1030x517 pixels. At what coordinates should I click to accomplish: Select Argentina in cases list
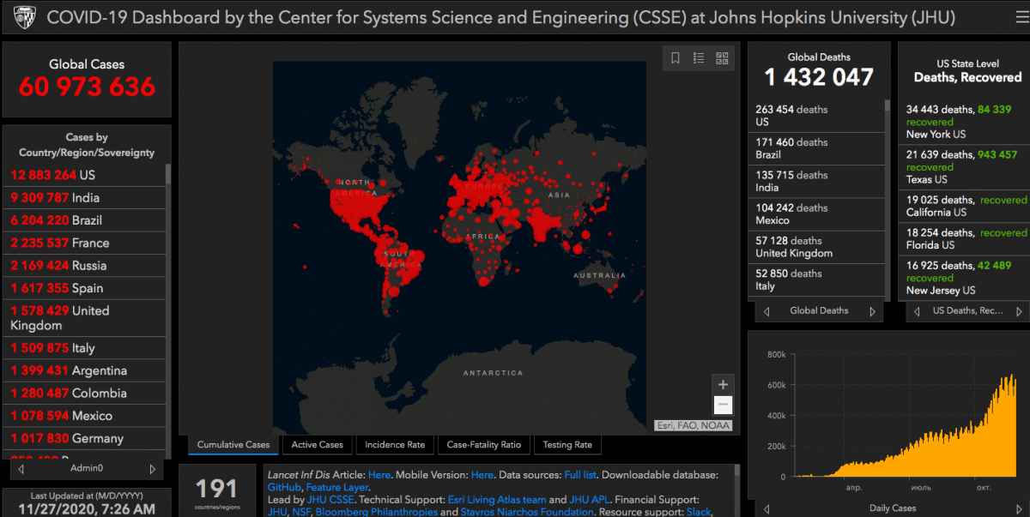84,370
